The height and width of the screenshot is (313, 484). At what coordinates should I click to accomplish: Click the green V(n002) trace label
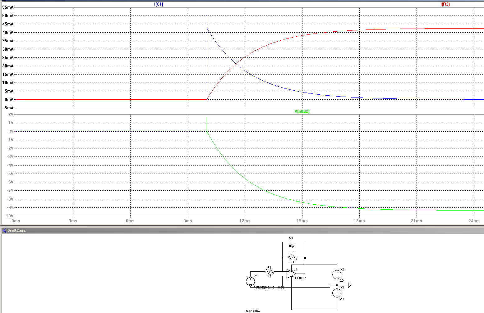pos(302,111)
